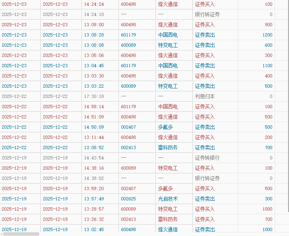Click 银行转证券 in the 14:24:10 row
Screen dimensions: 289x236
click(x=207, y=14)
